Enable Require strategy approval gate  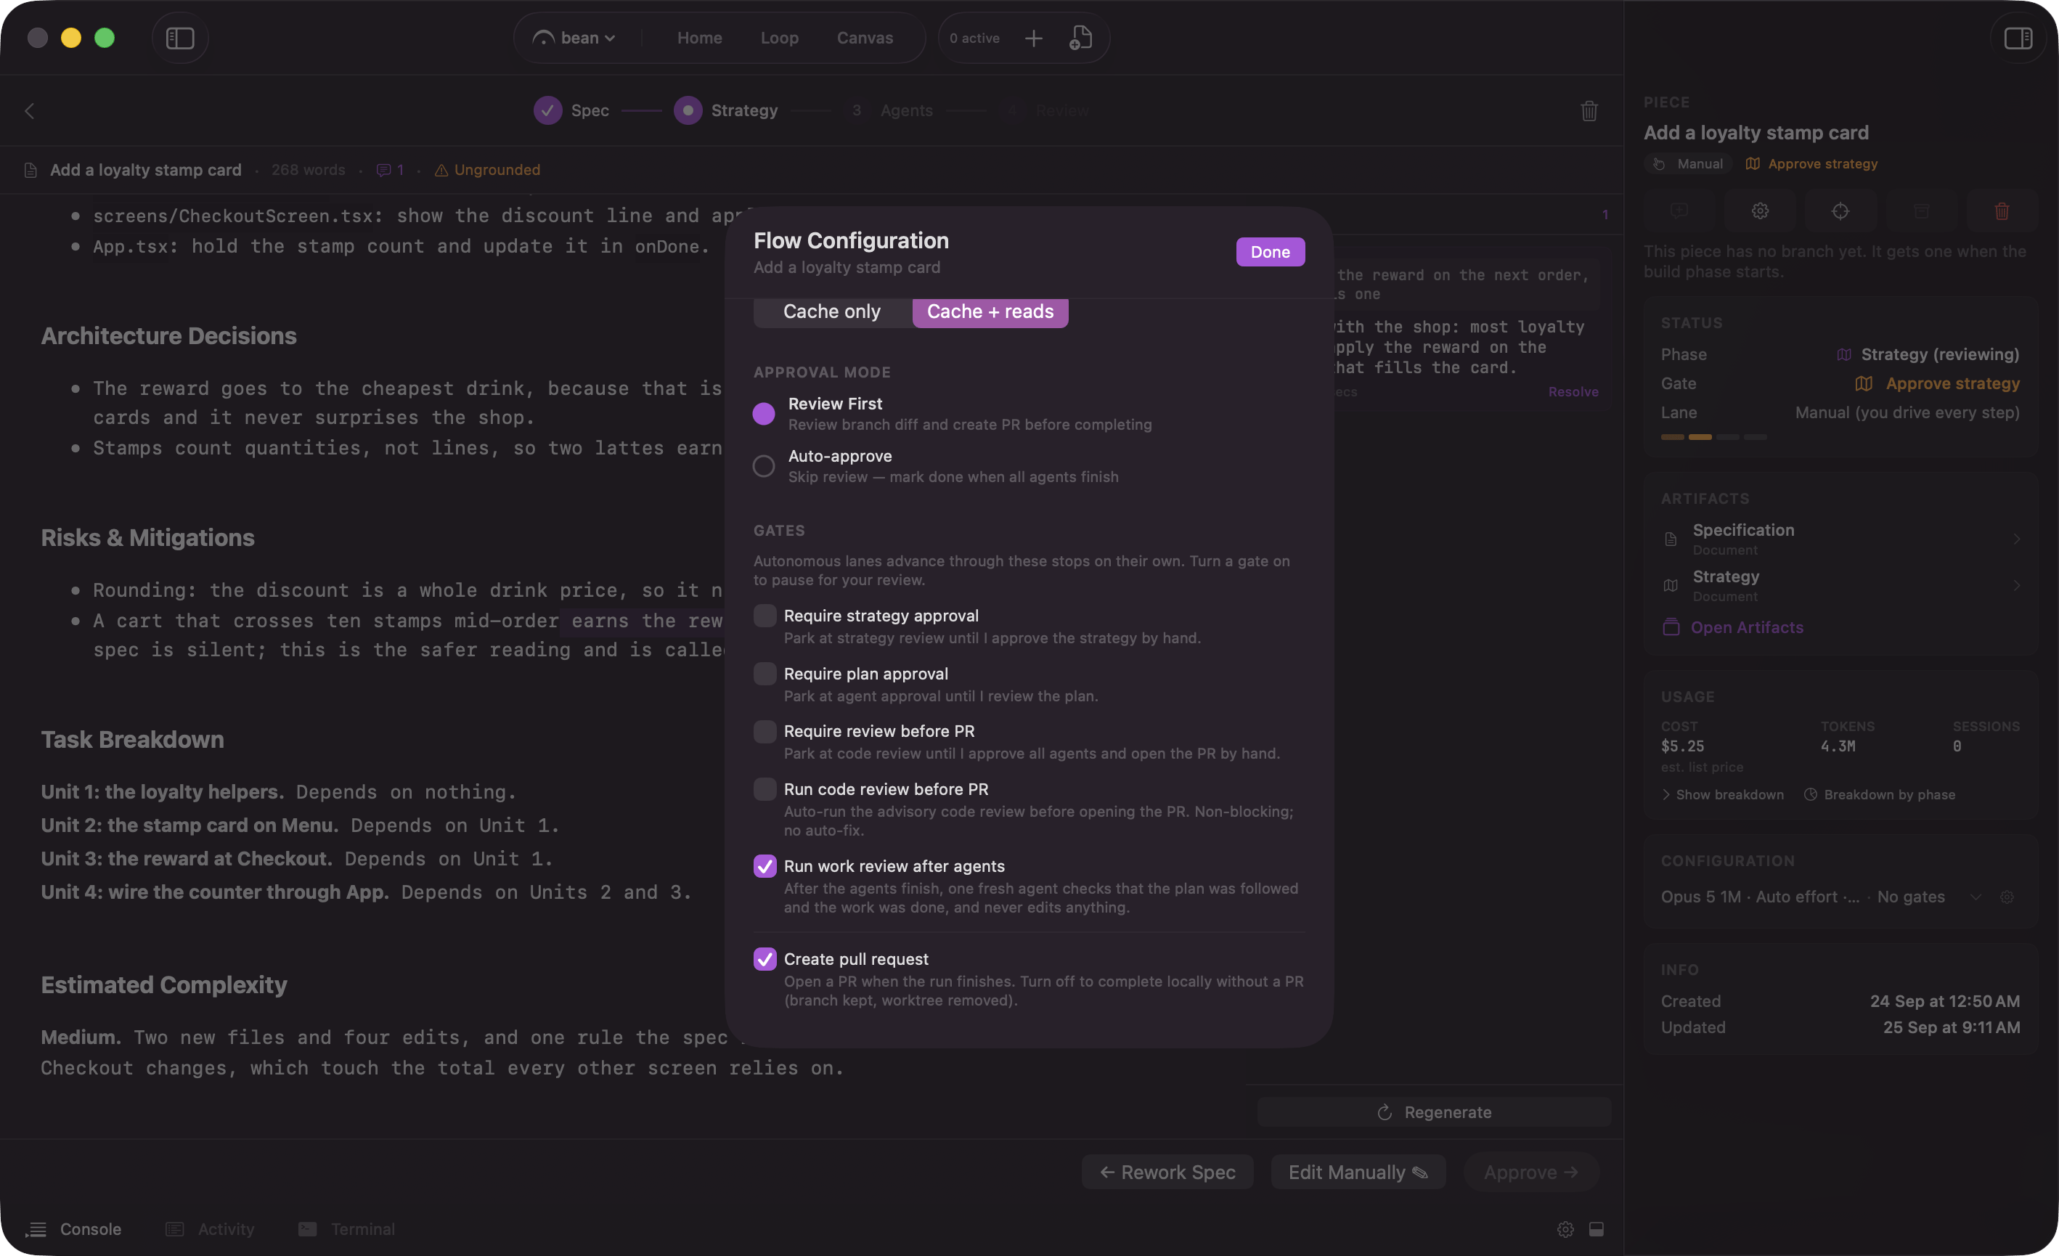[764, 616]
